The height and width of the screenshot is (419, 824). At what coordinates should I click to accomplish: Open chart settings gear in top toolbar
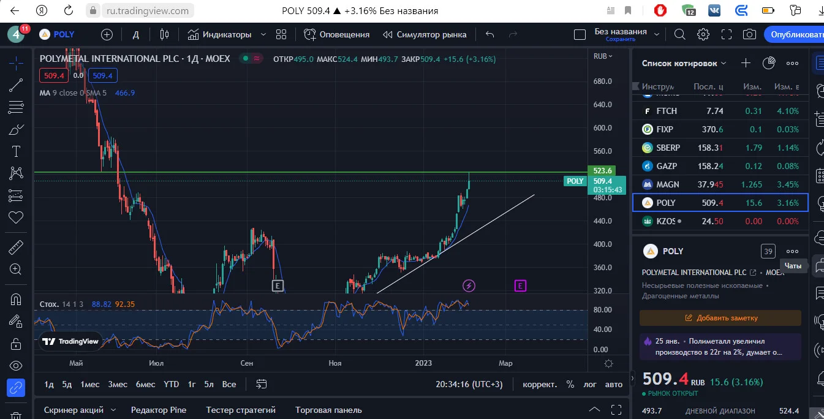pos(703,34)
